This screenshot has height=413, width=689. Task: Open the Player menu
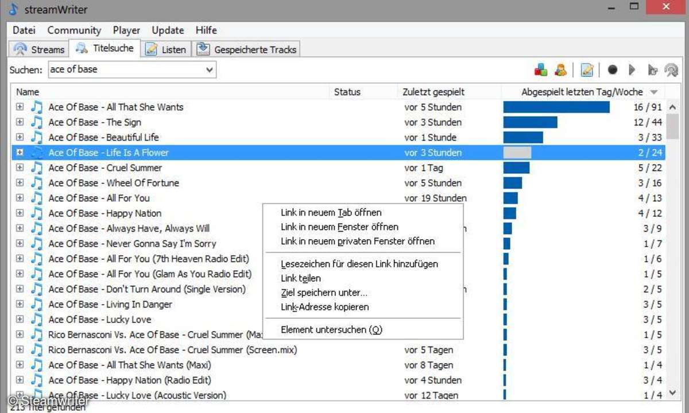pos(126,30)
